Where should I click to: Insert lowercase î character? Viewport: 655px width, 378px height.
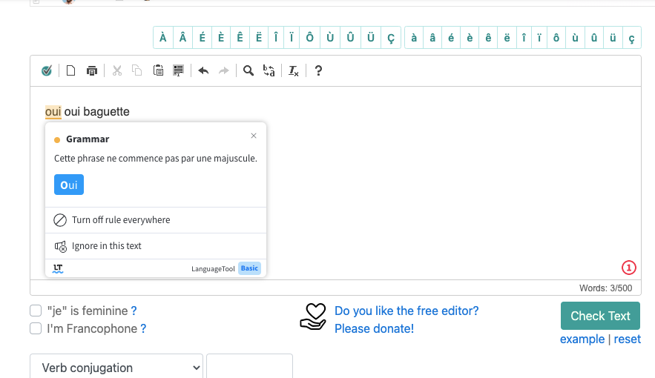[524, 38]
